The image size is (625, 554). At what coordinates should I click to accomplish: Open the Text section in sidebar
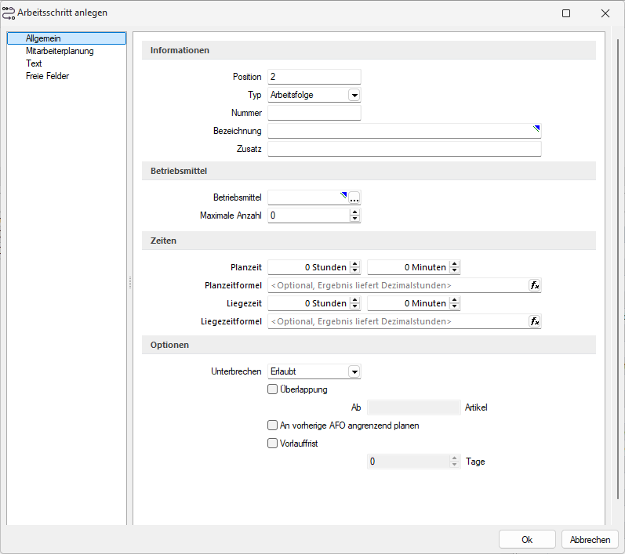coord(34,63)
